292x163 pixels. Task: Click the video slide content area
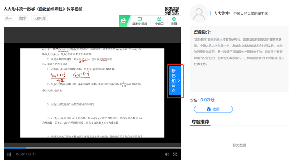pos(92,93)
